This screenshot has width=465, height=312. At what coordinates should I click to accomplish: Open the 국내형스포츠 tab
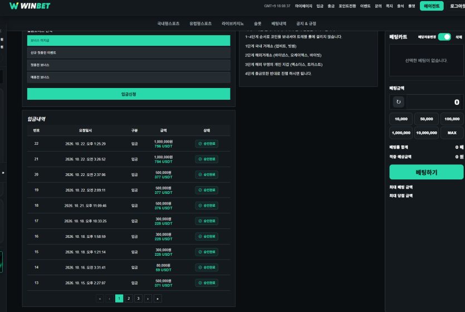pyautogui.click(x=168, y=23)
